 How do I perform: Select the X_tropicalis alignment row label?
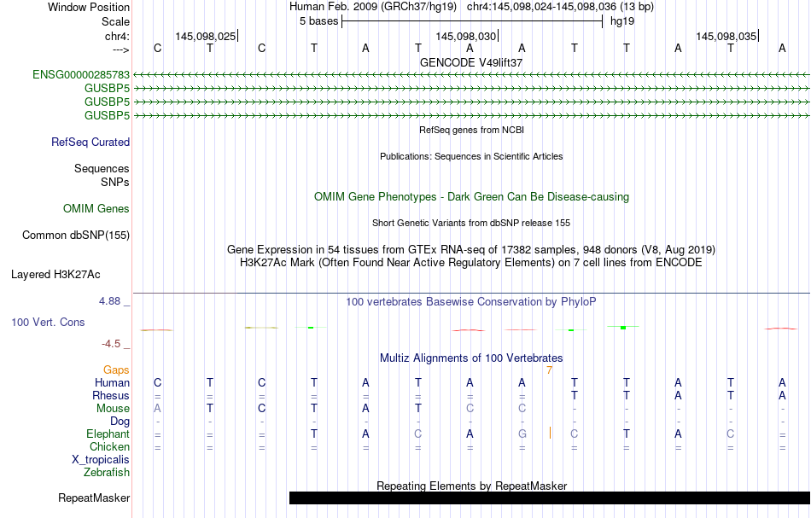[101, 460]
